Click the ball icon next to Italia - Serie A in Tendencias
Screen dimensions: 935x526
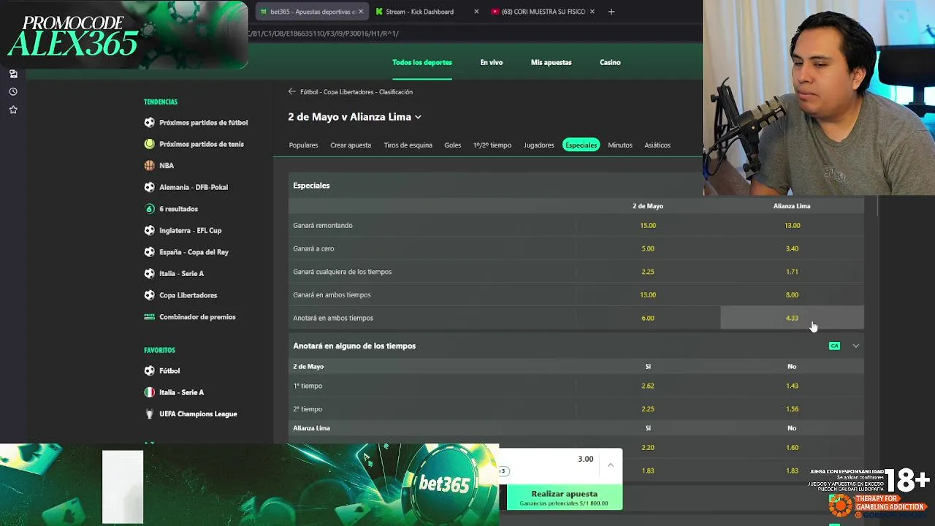pyautogui.click(x=149, y=273)
